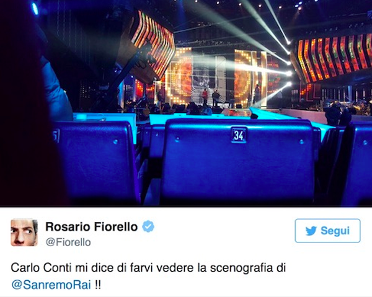Click the cluster of spotlights on right
Screen dimensions: 372x297
288,63
